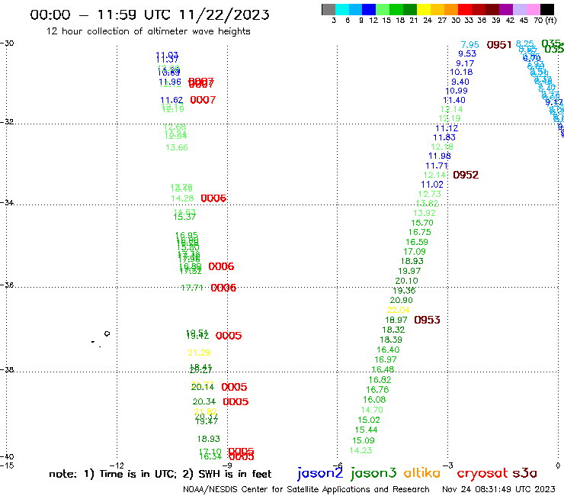Click the 16.75 wave height value
The height and width of the screenshot is (496, 564).
point(419,232)
